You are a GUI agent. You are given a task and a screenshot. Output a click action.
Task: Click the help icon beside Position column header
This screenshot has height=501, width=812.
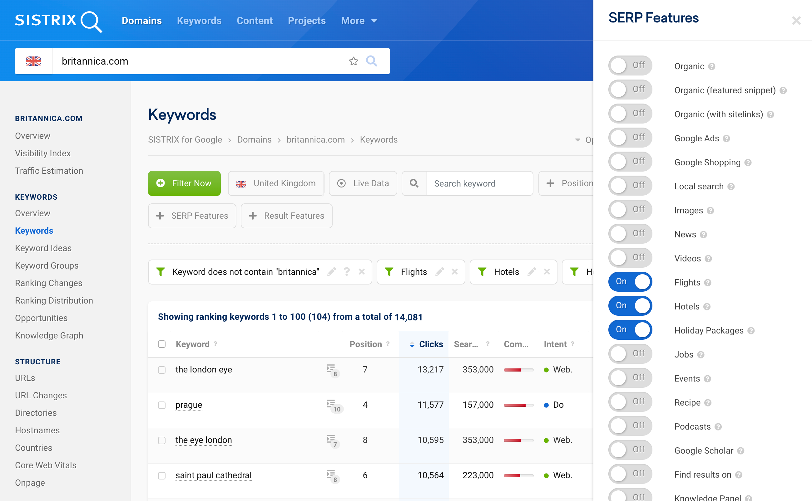tap(388, 344)
